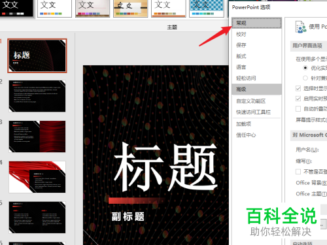Check the 不管是否登 checkbox

298,172
